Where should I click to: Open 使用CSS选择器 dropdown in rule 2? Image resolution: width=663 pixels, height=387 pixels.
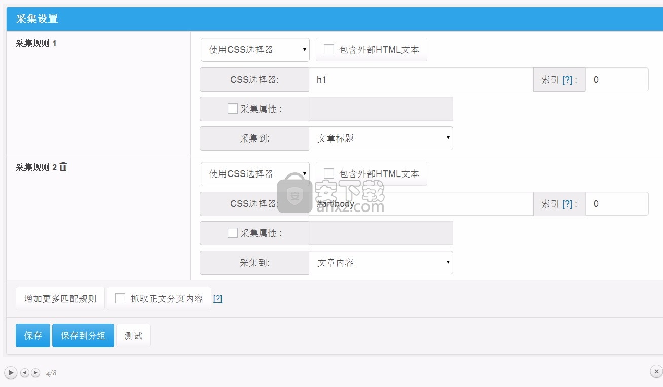[x=255, y=174]
